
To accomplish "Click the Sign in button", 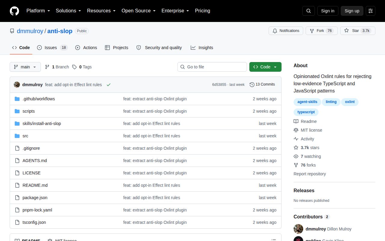I will point(328,11).
